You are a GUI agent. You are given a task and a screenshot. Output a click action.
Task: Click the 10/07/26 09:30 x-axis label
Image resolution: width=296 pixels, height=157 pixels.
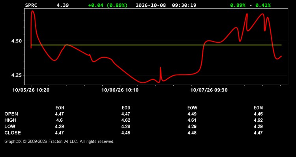coord(209,90)
